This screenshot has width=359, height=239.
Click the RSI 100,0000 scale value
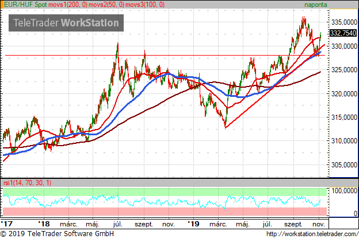[344, 191]
